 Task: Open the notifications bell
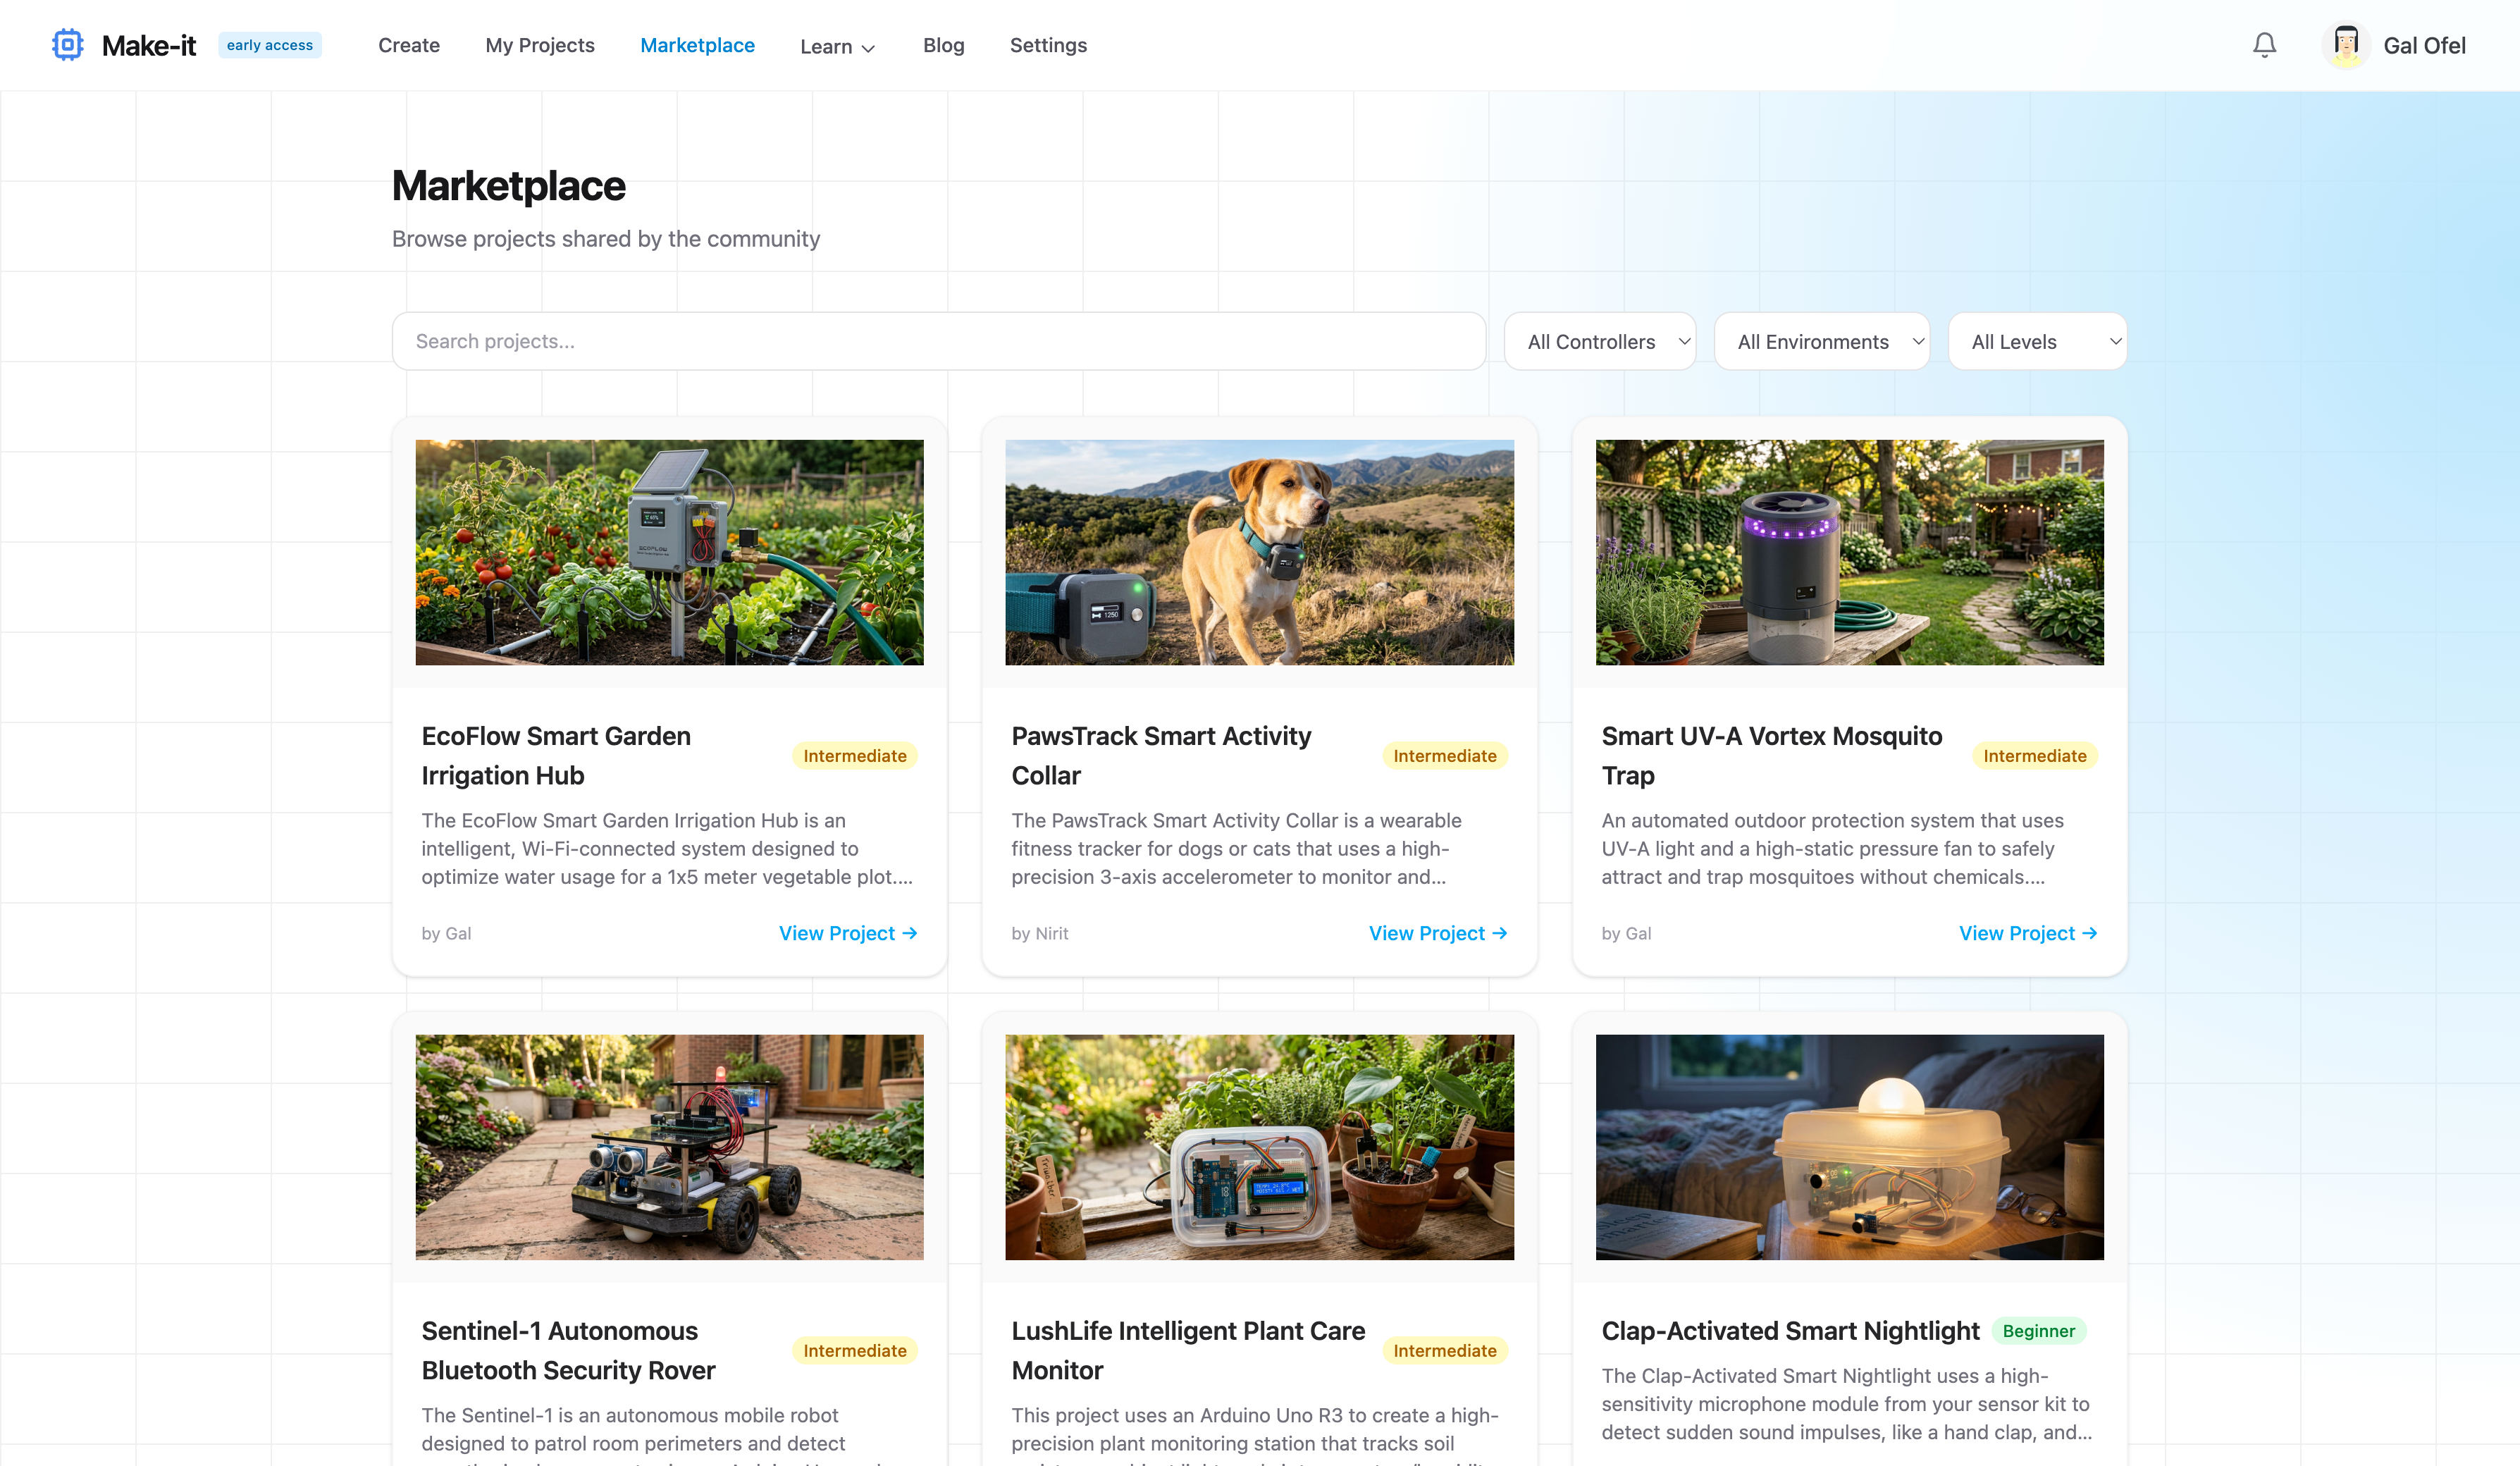click(x=2264, y=45)
